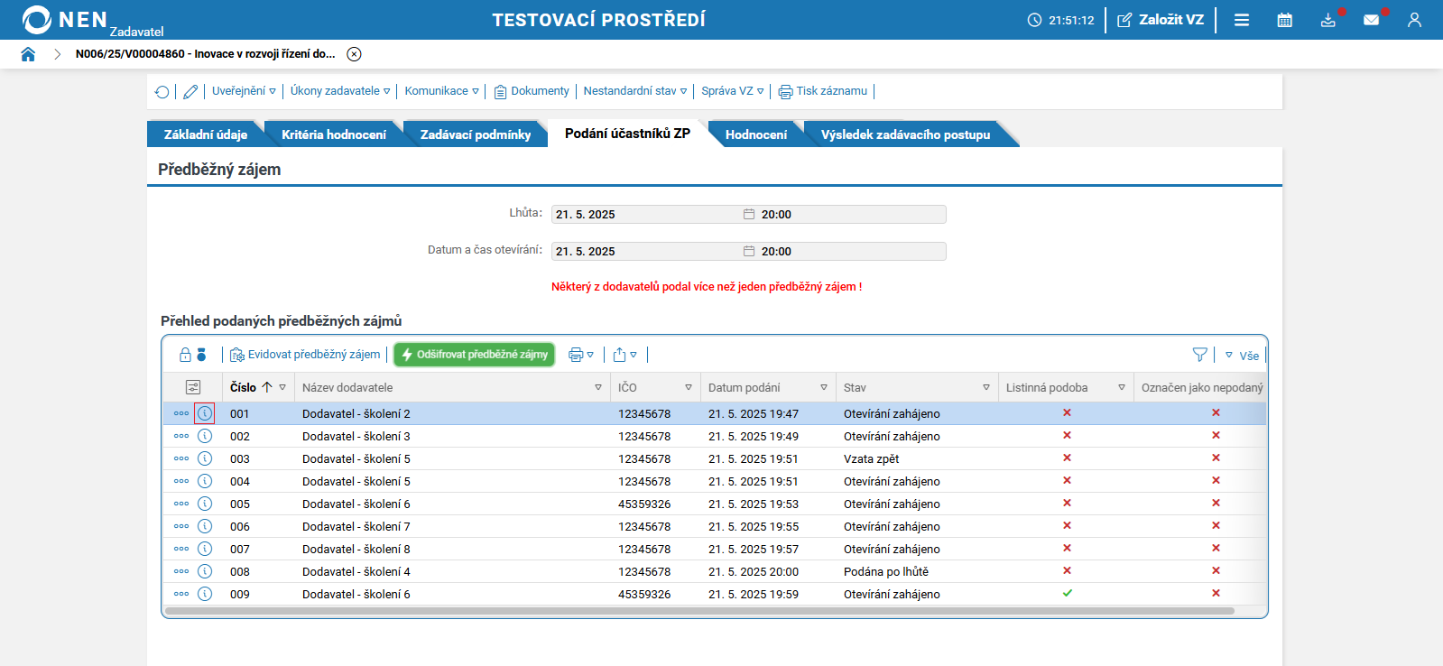The width and height of the screenshot is (1443, 666).
Task: Open the calendar icon in header
Action: tap(1284, 20)
